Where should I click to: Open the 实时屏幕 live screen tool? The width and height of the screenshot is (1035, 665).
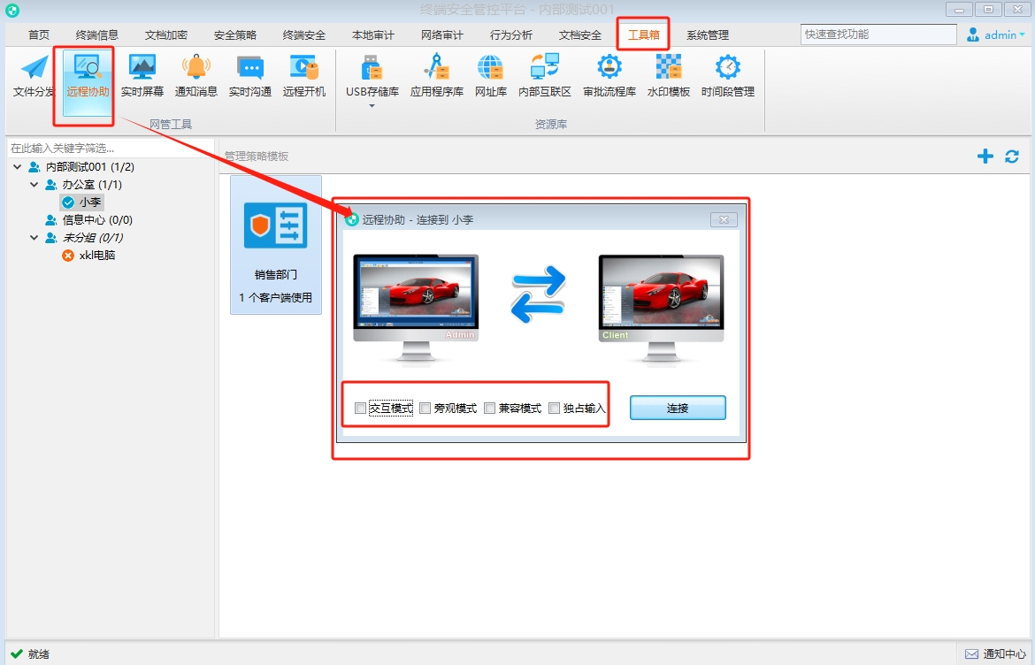[x=142, y=77]
